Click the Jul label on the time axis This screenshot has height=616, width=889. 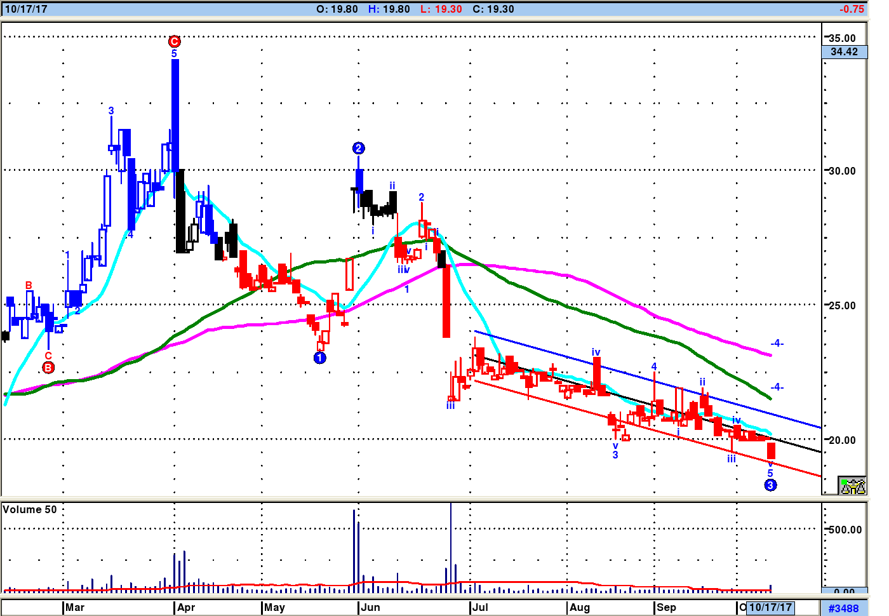pos(480,607)
